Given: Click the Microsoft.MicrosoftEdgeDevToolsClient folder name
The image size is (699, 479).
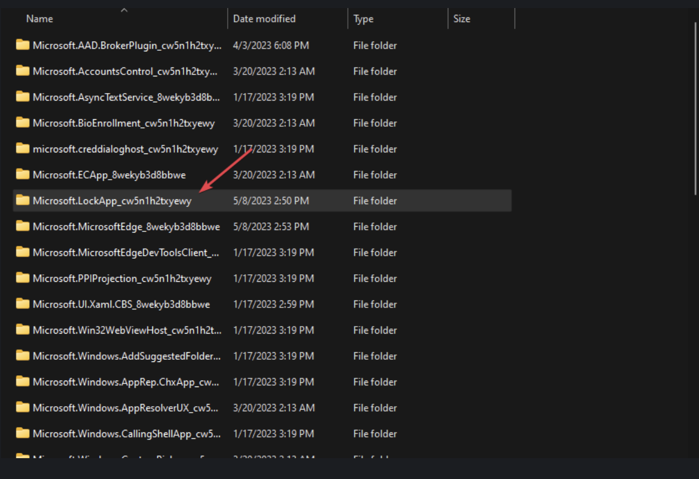Looking at the screenshot, I should pos(126,252).
